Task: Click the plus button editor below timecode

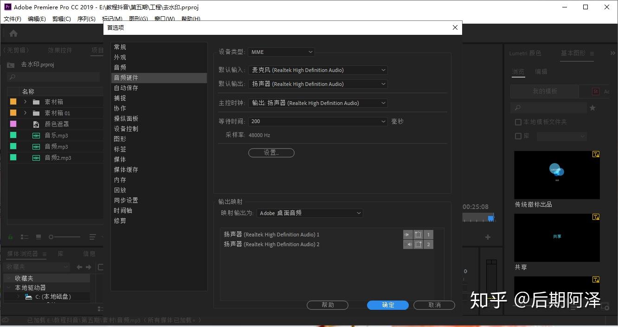Action: click(x=488, y=237)
